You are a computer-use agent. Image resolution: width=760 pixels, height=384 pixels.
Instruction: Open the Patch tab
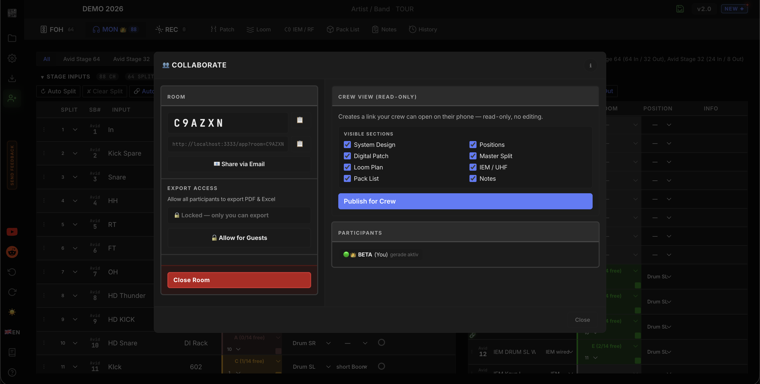coord(222,29)
